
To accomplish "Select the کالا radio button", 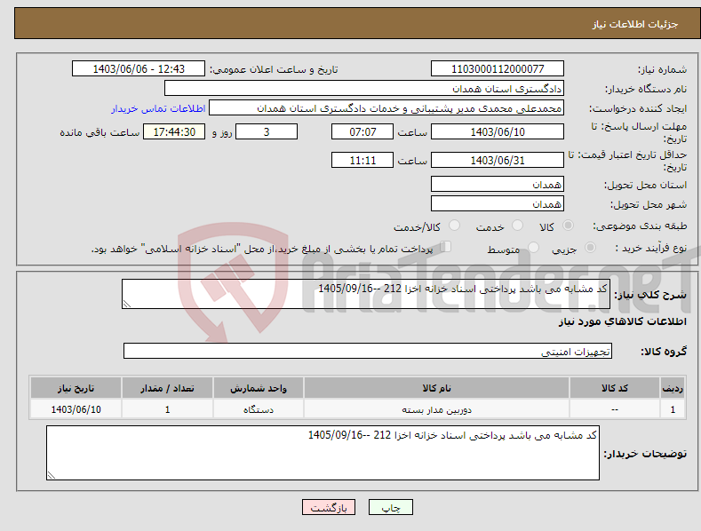I will click(x=569, y=226).
